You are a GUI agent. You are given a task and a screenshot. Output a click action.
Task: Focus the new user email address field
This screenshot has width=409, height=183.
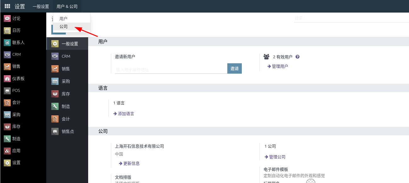click(171, 69)
